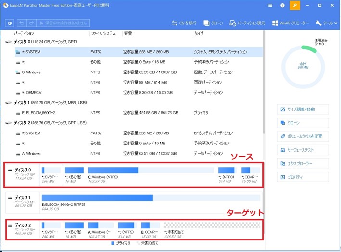Open OSを移行 (Migrate OS) tool
This screenshot has height=252, width=341.
184,23
